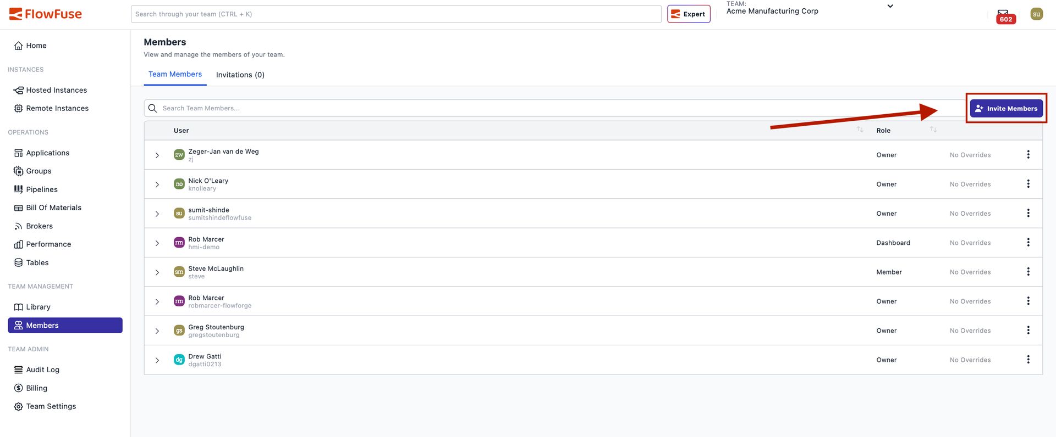1056x437 pixels.
Task: Switch to the Invitations tab
Action: [x=240, y=75]
